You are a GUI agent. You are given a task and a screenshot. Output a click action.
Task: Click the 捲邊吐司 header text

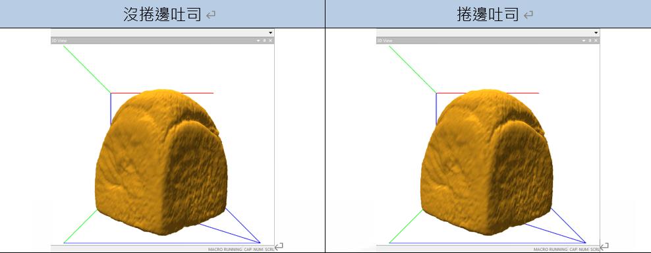(488, 14)
